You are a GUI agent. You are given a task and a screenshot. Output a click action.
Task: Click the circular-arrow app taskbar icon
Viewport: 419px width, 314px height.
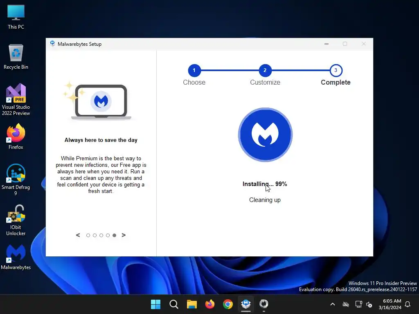point(264,304)
